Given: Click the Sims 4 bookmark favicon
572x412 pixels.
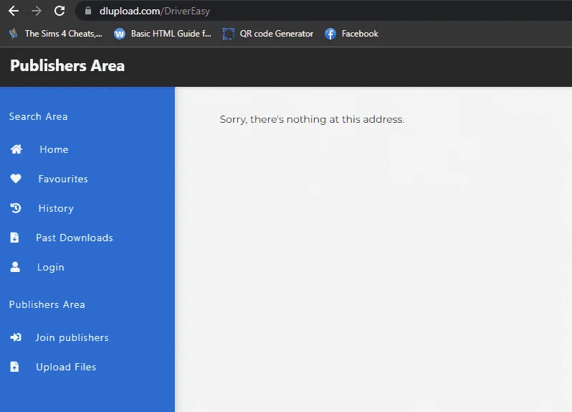Looking at the screenshot, I should pyautogui.click(x=14, y=34).
